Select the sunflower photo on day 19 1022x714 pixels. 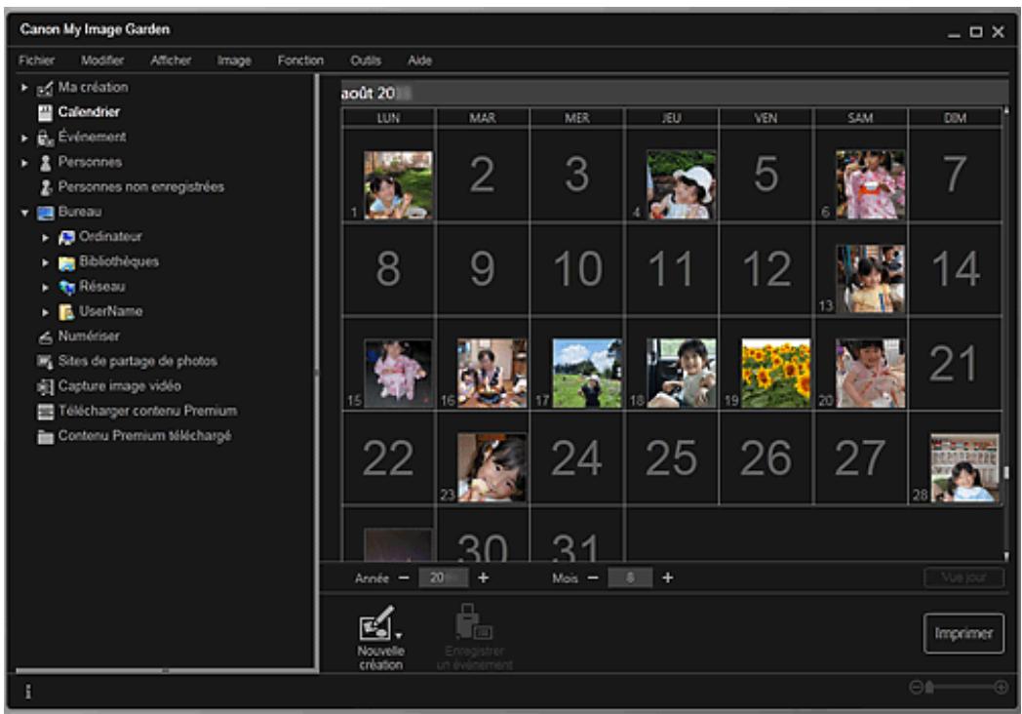tap(775, 373)
